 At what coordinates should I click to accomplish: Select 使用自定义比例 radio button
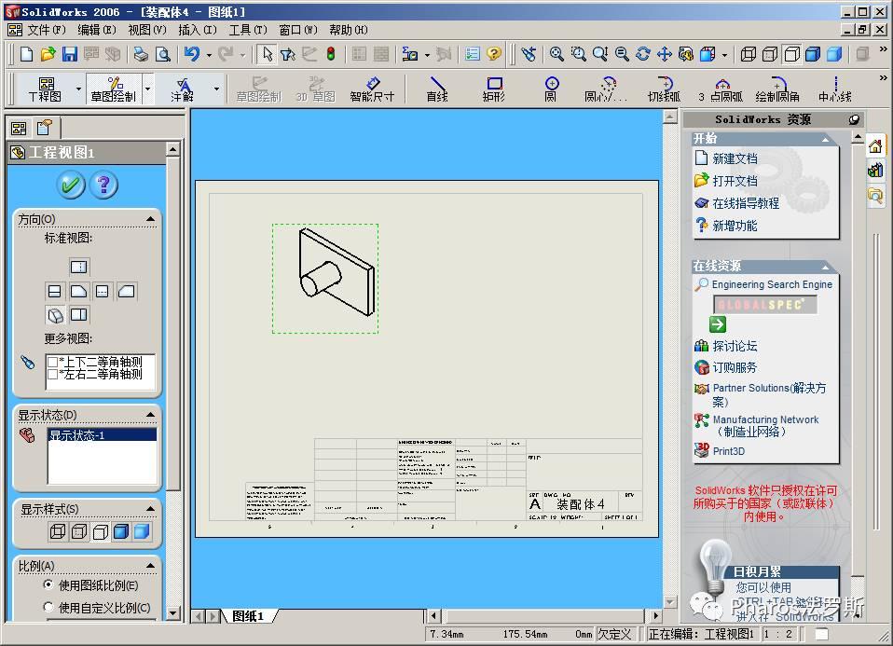point(48,608)
